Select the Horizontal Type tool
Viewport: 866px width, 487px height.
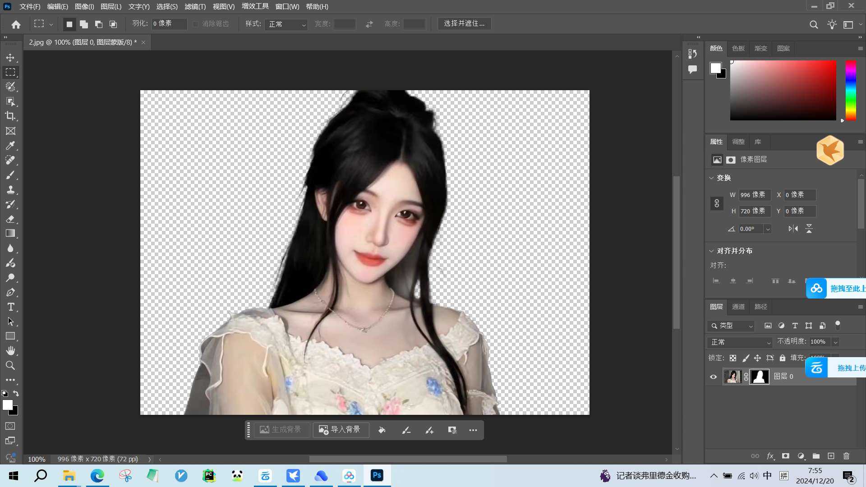click(x=10, y=307)
